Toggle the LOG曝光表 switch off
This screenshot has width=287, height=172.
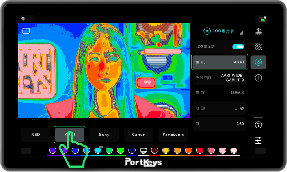coord(238,47)
